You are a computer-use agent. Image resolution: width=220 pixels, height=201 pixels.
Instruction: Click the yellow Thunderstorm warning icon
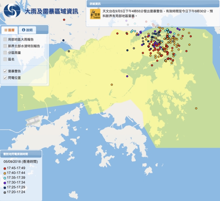[x=95, y=14]
